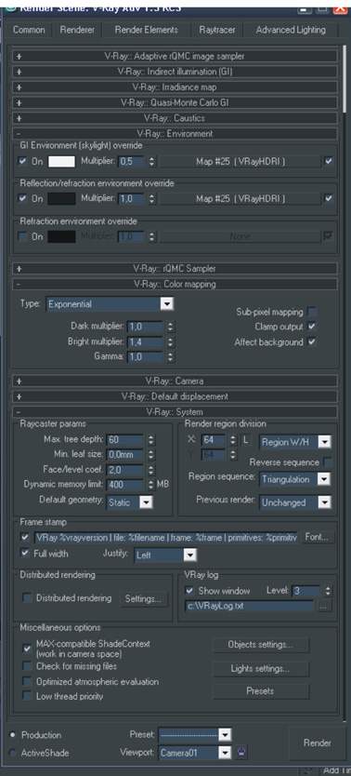Enable Optimized atmospheric evaluation checkbox

pyautogui.click(x=27, y=681)
